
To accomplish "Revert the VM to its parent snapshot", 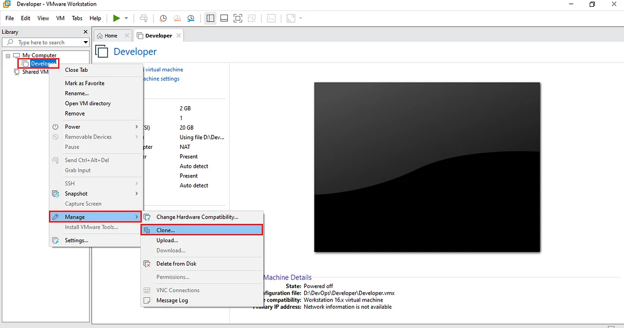I will click(177, 18).
